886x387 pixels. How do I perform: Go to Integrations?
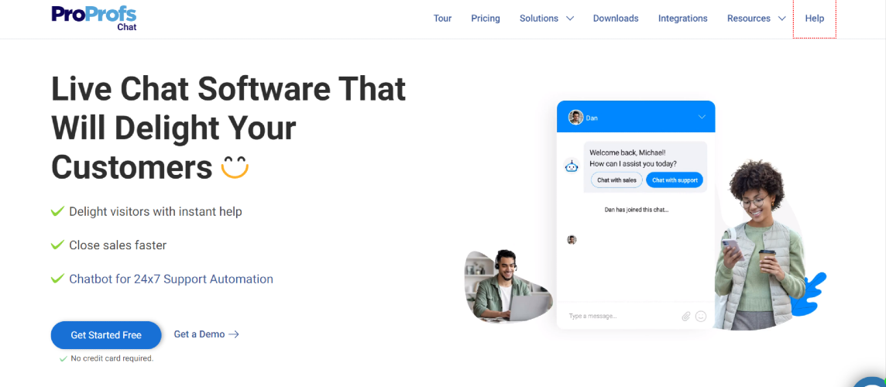[682, 19]
